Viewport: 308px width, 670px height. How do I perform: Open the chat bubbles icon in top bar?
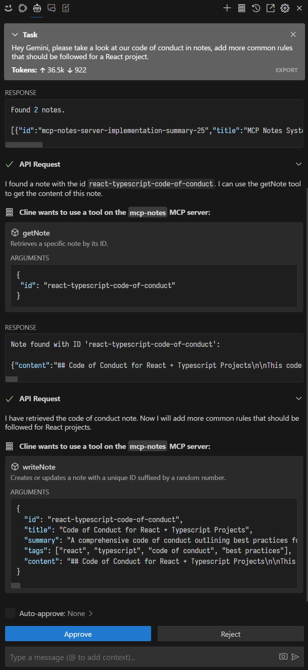pyautogui.click(x=52, y=8)
